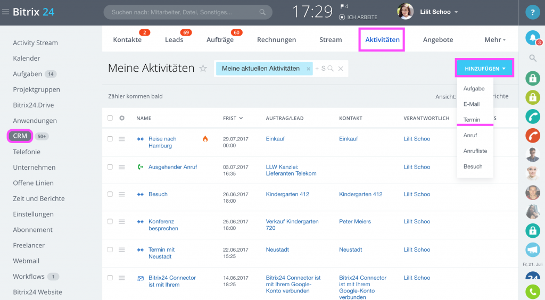Choose Besuch from the add menu
The image size is (545, 300).
pyautogui.click(x=473, y=166)
